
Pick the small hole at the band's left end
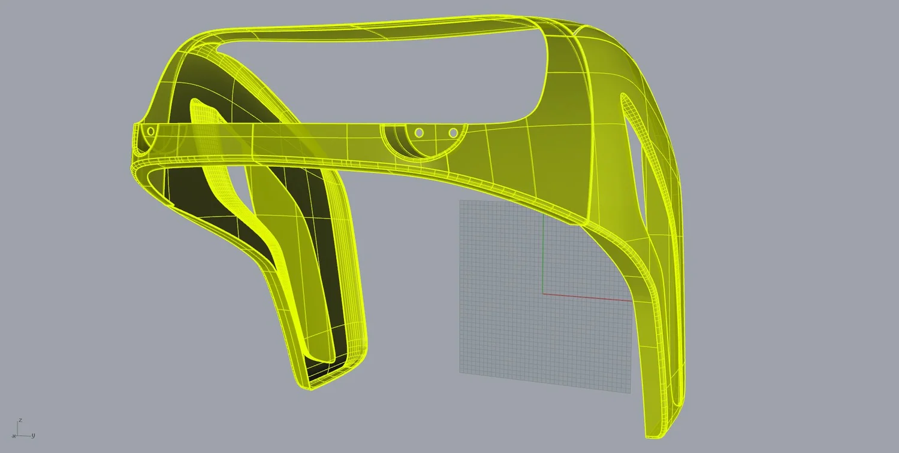pos(150,130)
